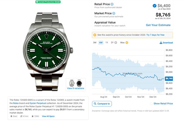Screen dimensions: 184x121
Task: Click Get Your Estimate link
Action: click(158, 25)
